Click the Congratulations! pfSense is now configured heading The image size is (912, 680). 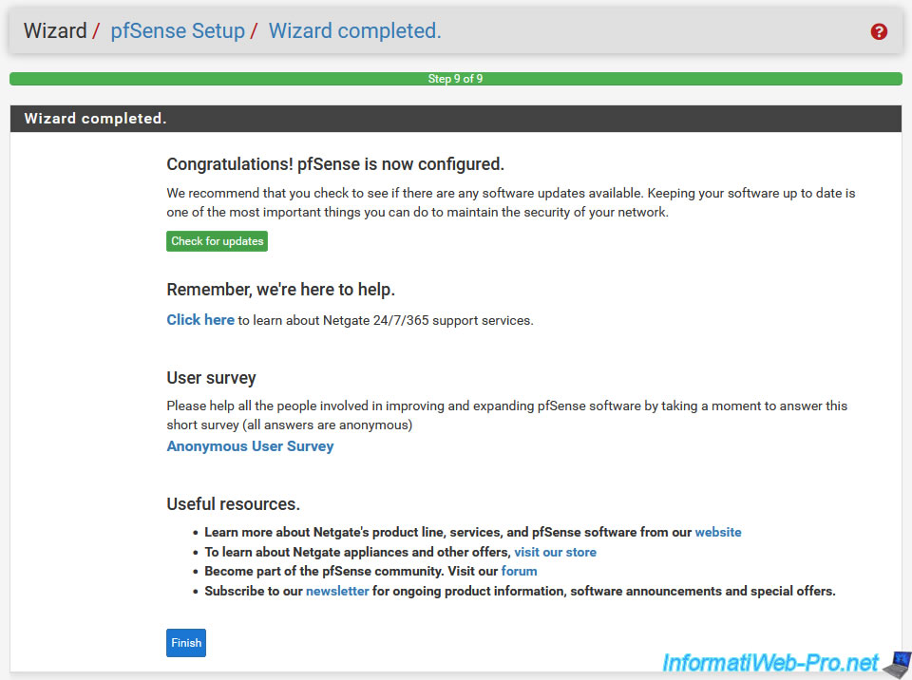[x=335, y=164]
